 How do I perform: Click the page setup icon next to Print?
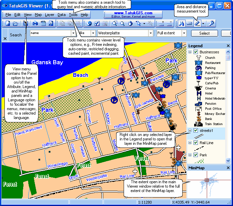click(x=43, y=23)
